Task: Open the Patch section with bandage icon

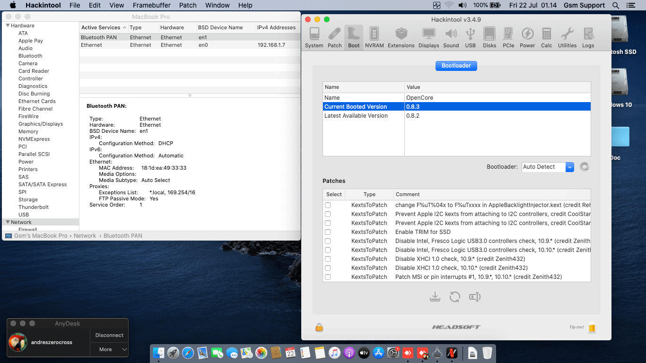Action: click(334, 37)
